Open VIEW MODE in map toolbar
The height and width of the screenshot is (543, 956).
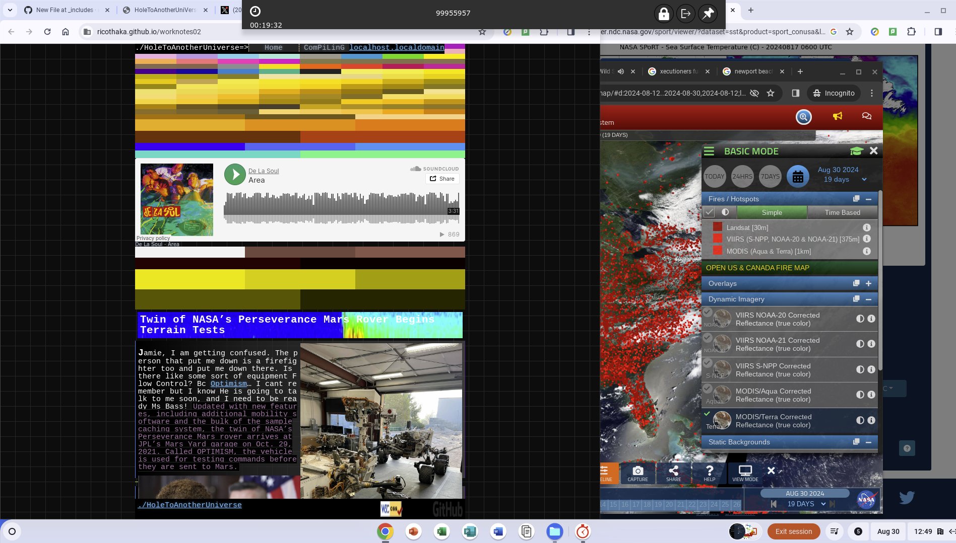(x=745, y=473)
